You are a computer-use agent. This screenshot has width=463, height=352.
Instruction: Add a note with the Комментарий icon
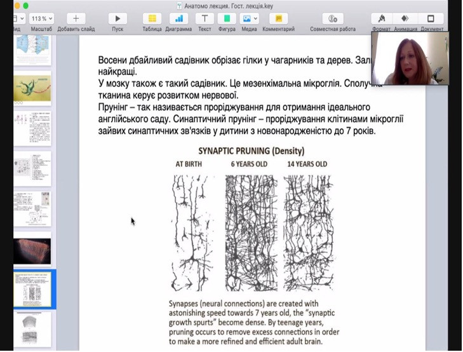(278, 18)
